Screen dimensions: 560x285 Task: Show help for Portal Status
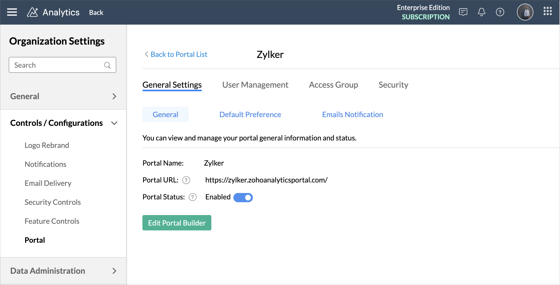coord(193,197)
